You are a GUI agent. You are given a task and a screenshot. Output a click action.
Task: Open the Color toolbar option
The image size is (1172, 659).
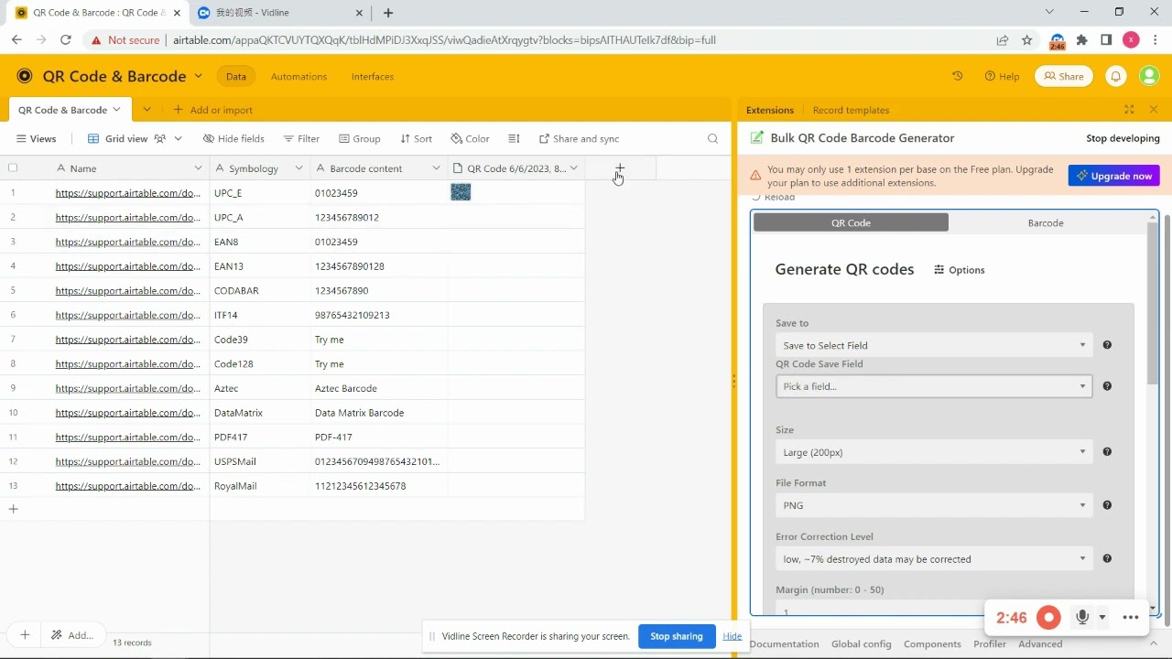pos(470,139)
